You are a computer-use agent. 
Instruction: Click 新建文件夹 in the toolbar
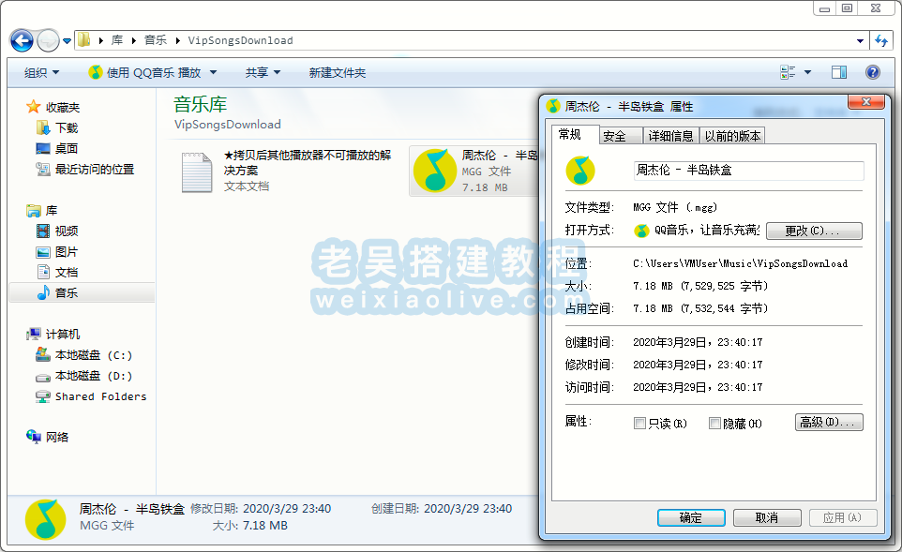coord(338,72)
